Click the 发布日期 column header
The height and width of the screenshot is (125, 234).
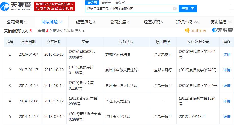coord(29,42)
